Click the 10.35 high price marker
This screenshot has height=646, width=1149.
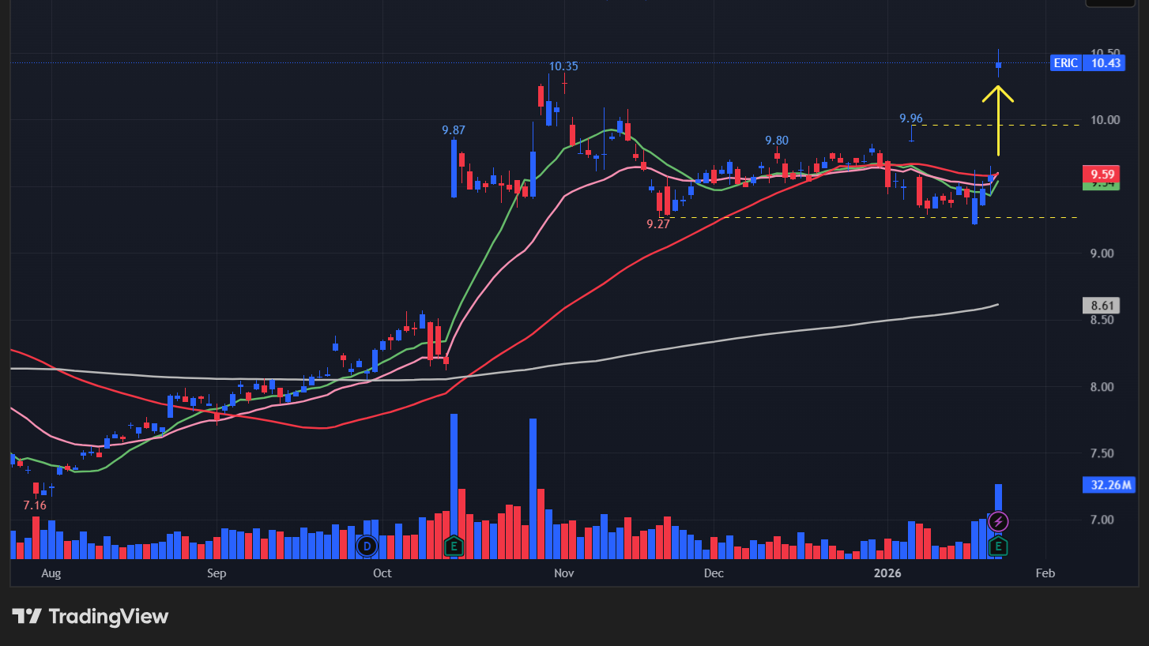563,66
